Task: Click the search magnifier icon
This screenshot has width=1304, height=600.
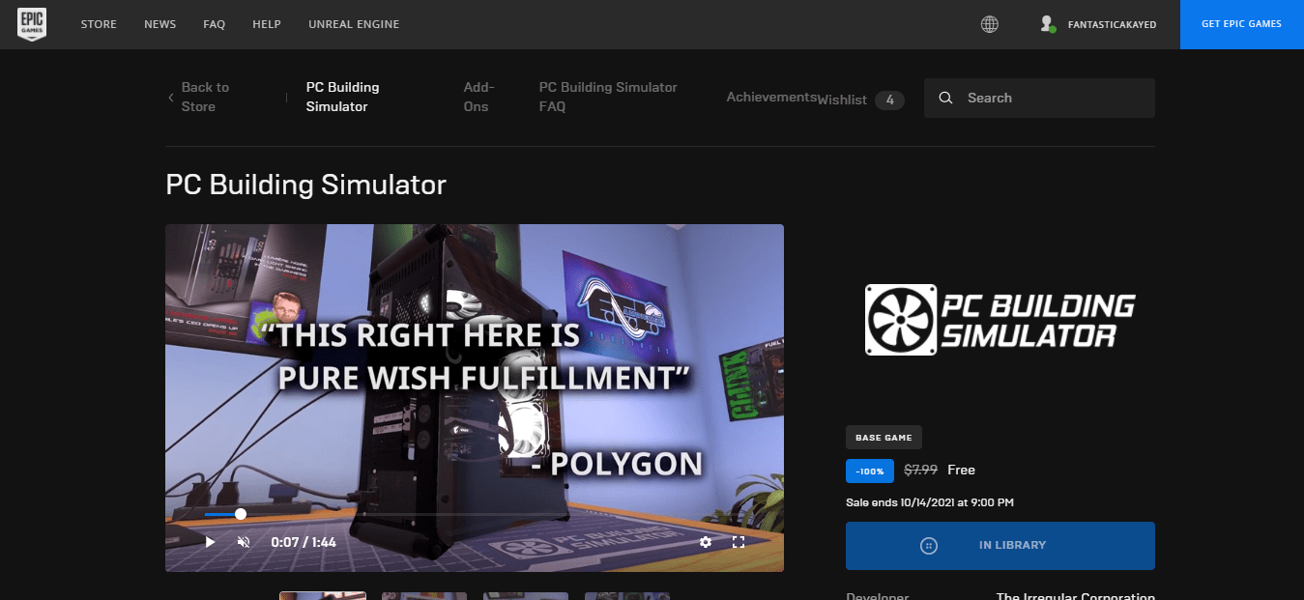Action: (946, 98)
